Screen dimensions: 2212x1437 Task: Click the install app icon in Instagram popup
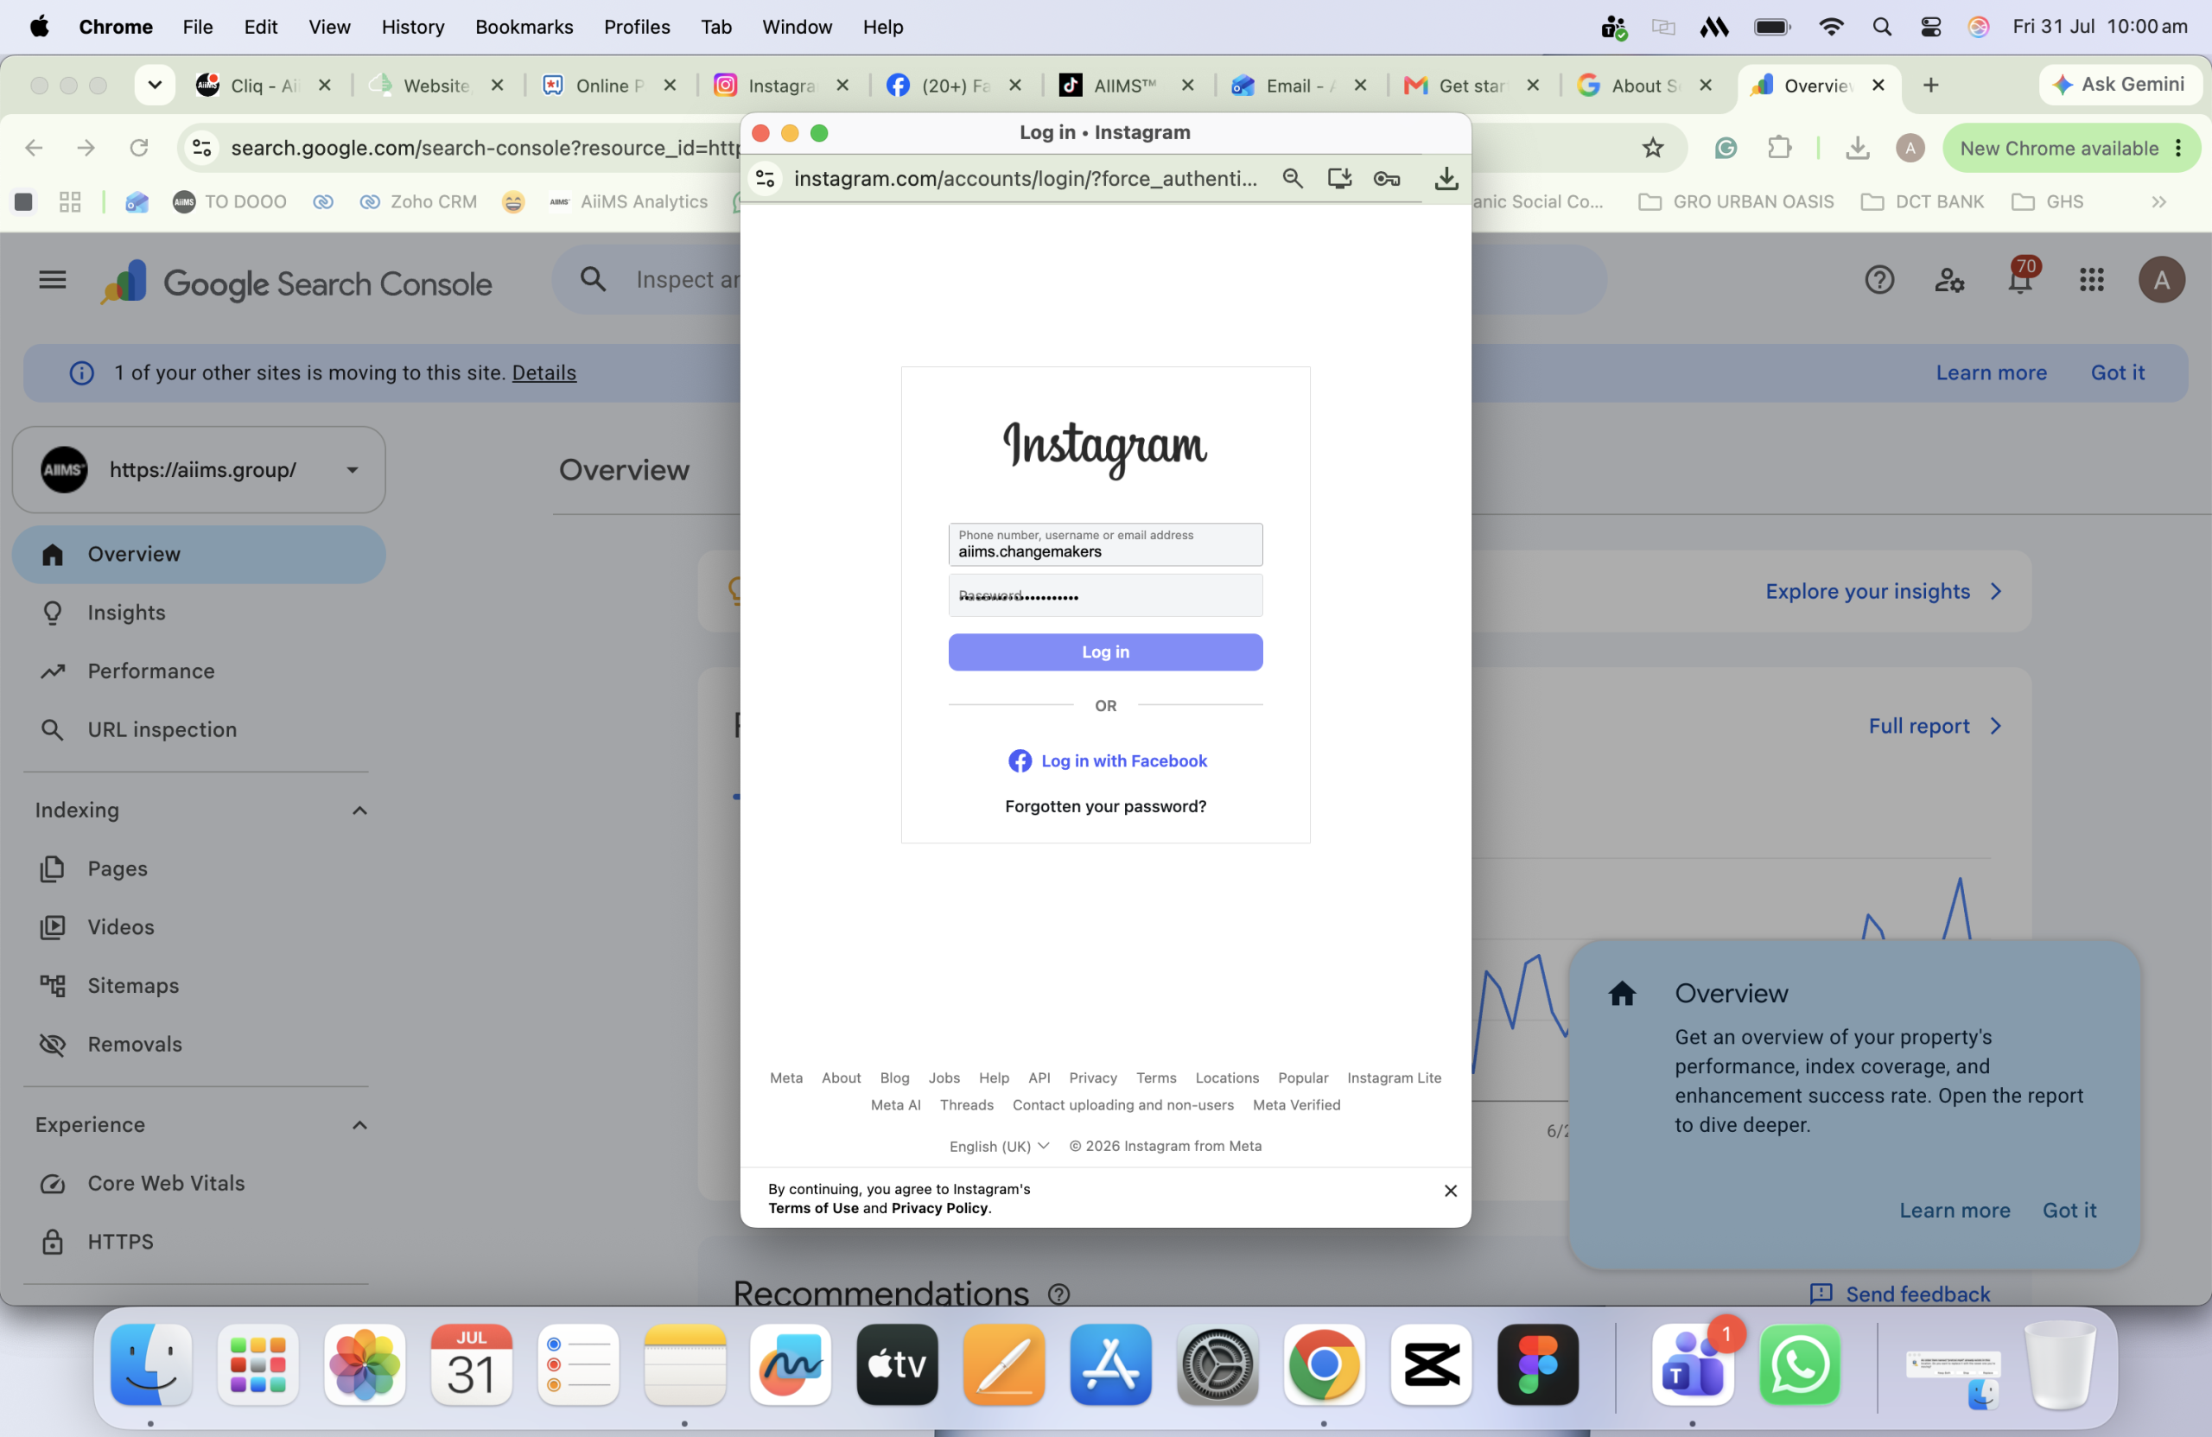click(1339, 177)
